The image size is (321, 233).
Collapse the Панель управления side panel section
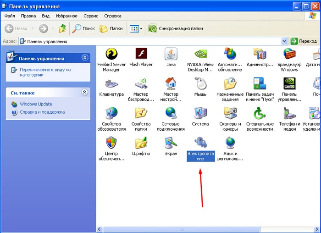point(84,57)
